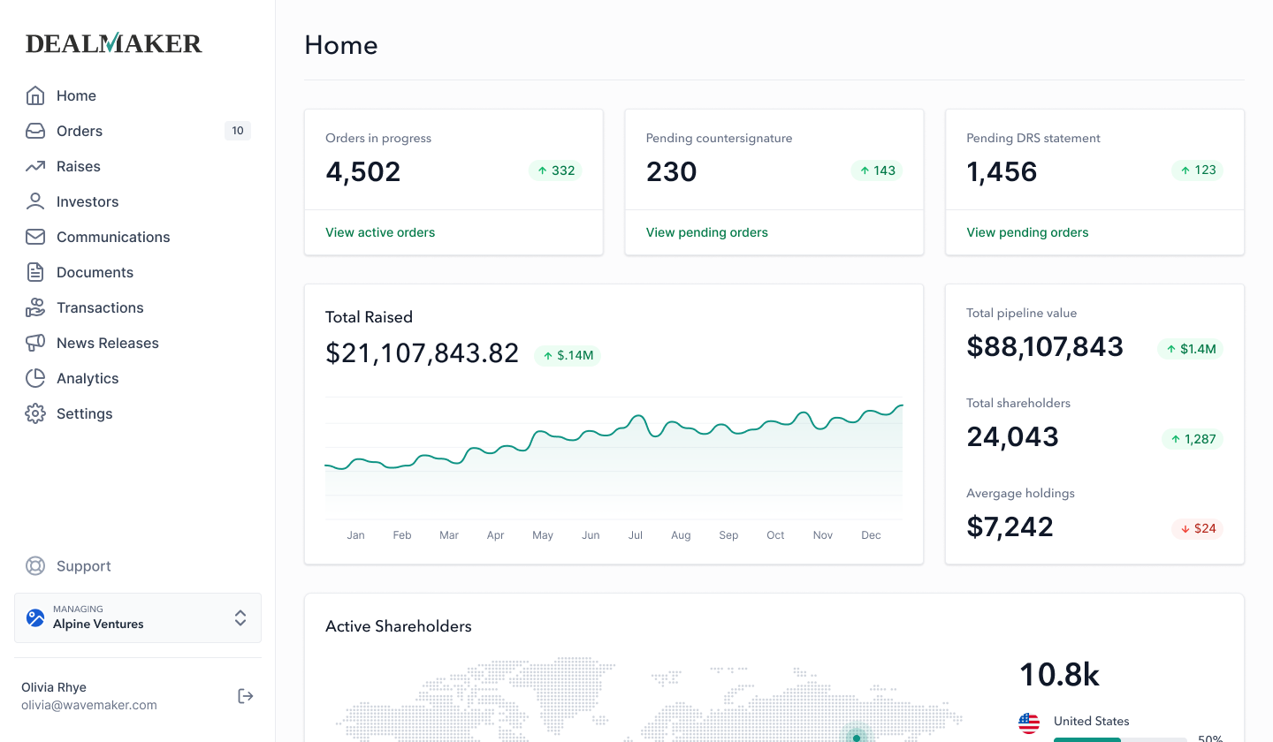Click the Raises trending-arrow icon
The image size is (1273, 742).
pos(35,166)
